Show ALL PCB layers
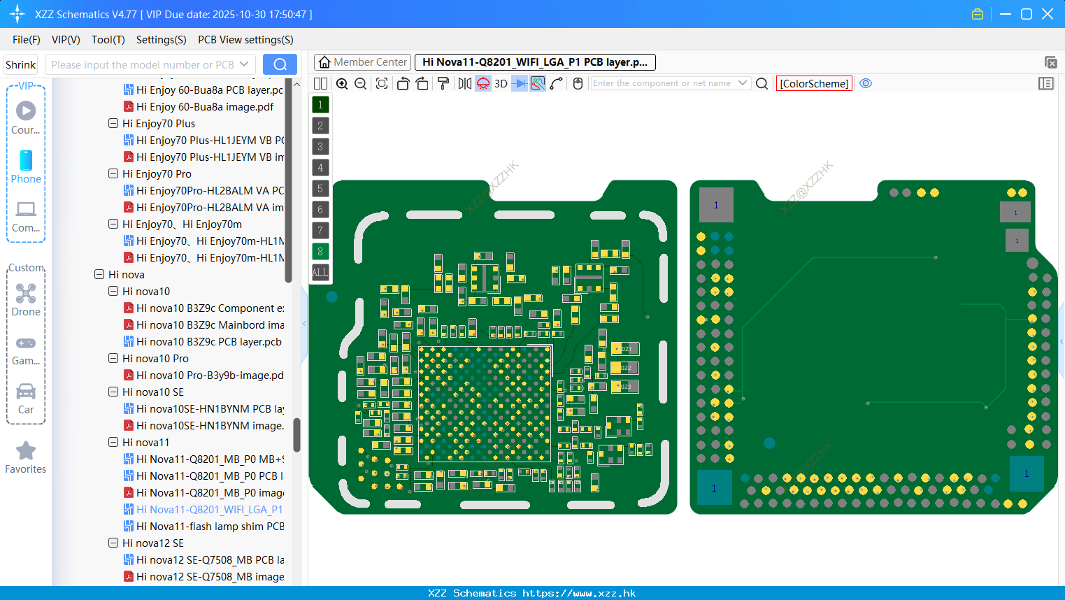This screenshot has height=600, width=1065. tap(320, 272)
